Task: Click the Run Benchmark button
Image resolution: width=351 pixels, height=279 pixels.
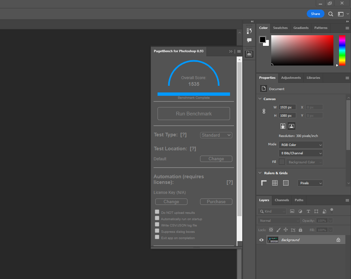Action: pyautogui.click(x=193, y=113)
